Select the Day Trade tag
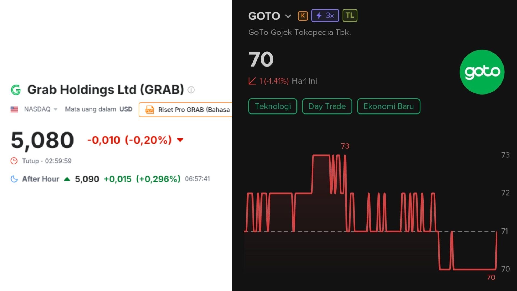The width and height of the screenshot is (517, 291). (327, 106)
